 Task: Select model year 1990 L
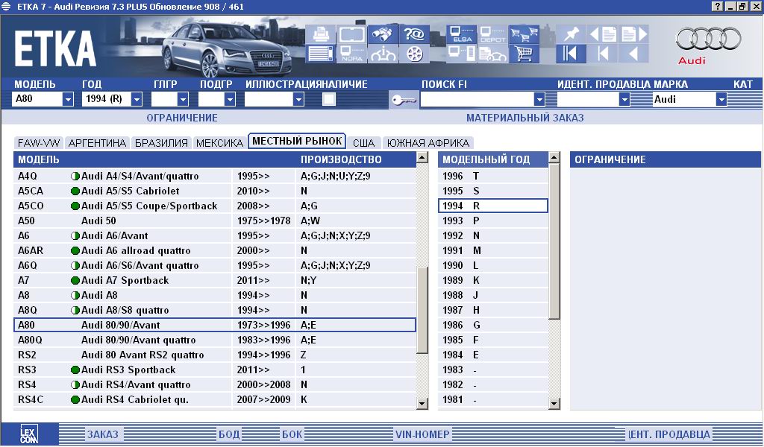click(493, 265)
